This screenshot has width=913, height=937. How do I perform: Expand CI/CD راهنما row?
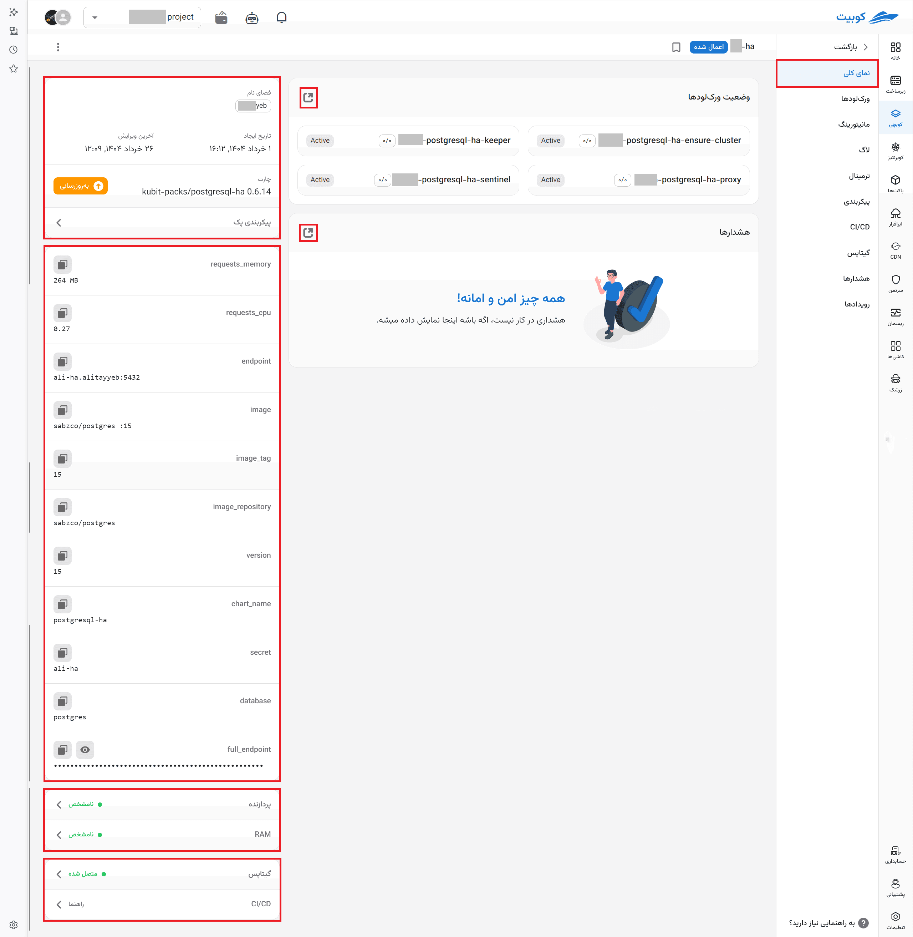(x=162, y=904)
